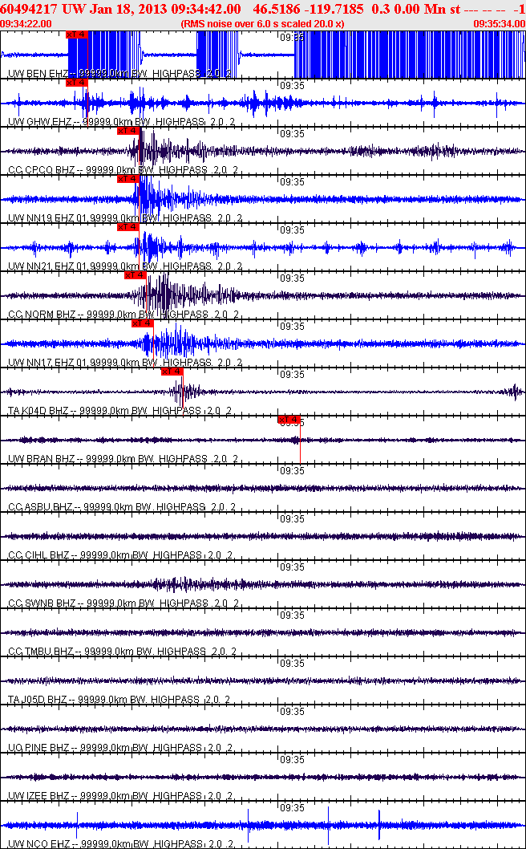The image size is (526, 849).
Task: Click the coordinates 46.5186 -119.7185 in the header
Action: point(310,9)
